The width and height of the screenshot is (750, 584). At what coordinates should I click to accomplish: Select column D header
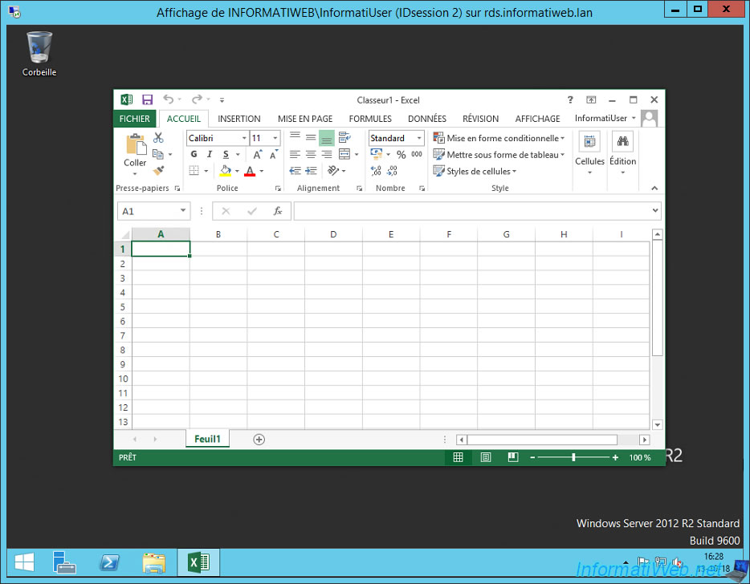tap(333, 234)
